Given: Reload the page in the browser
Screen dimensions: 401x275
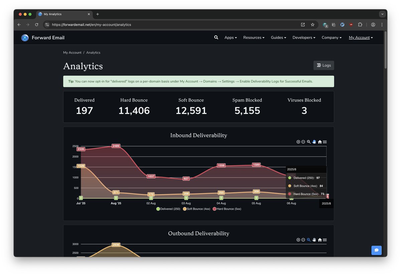Looking at the screenshot, I should tap(36, 25).
